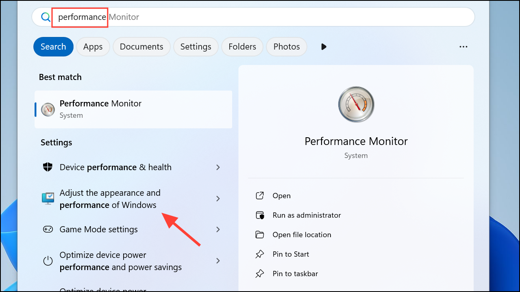Open Game Mode settings result

pos(133,229)
